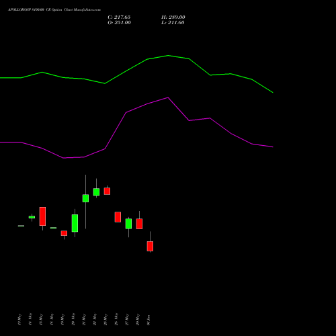This screenshot has width=336, height=336.
Task: Select the low value L: 211.60
Action: pos(173,23)
